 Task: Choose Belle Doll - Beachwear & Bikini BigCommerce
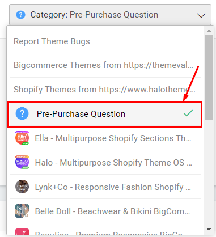(105, 211)
